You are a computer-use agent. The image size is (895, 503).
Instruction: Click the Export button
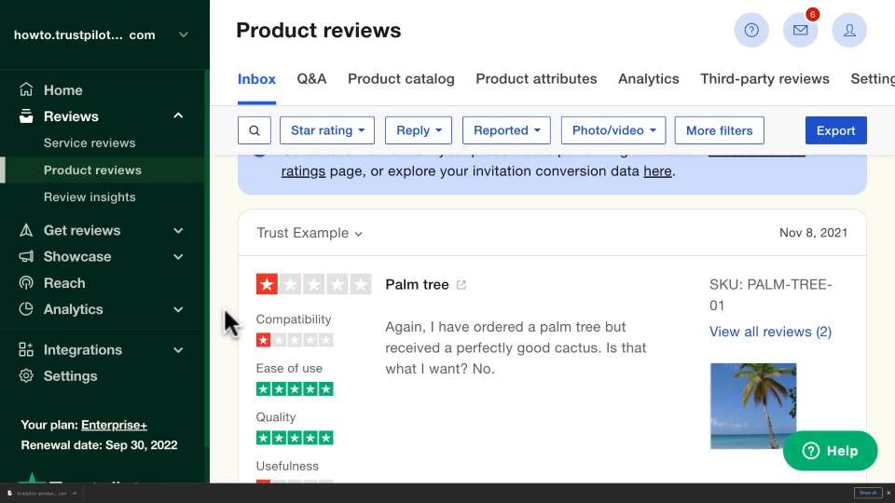point(835,130)
